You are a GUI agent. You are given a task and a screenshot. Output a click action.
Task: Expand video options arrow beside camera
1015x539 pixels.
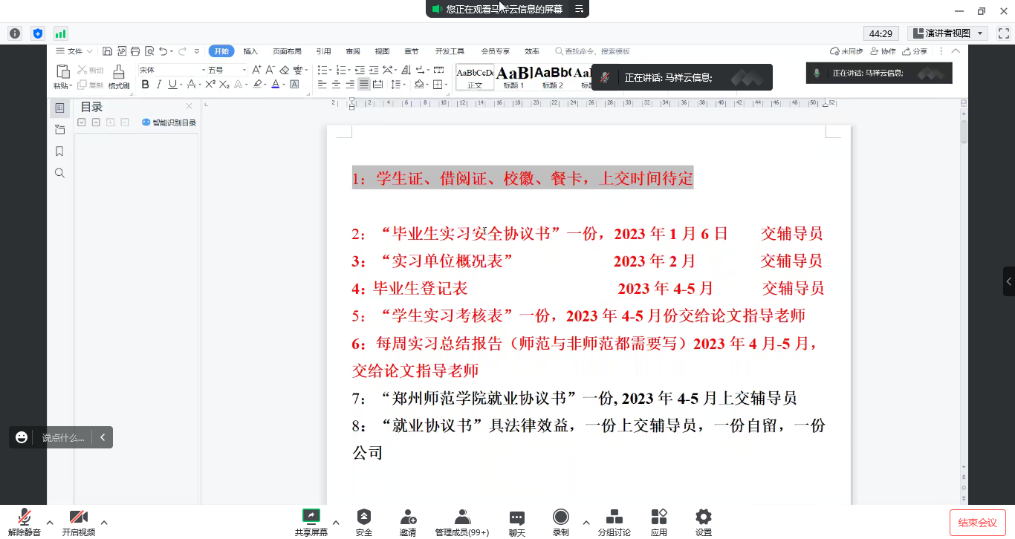coord(104,522)
